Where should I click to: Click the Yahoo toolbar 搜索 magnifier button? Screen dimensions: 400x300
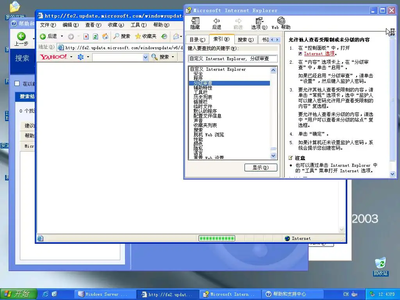pos(160,57)
